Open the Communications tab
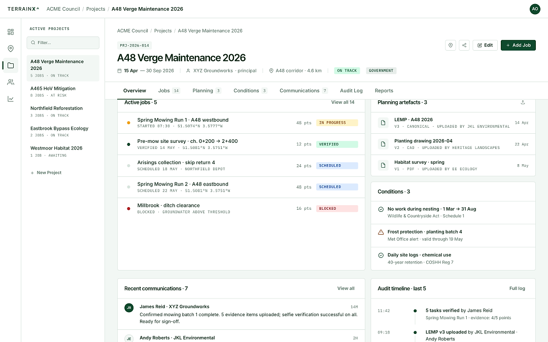Image resolution: width=548 pixels, height=342 pixels. click(x=303, y=91)
